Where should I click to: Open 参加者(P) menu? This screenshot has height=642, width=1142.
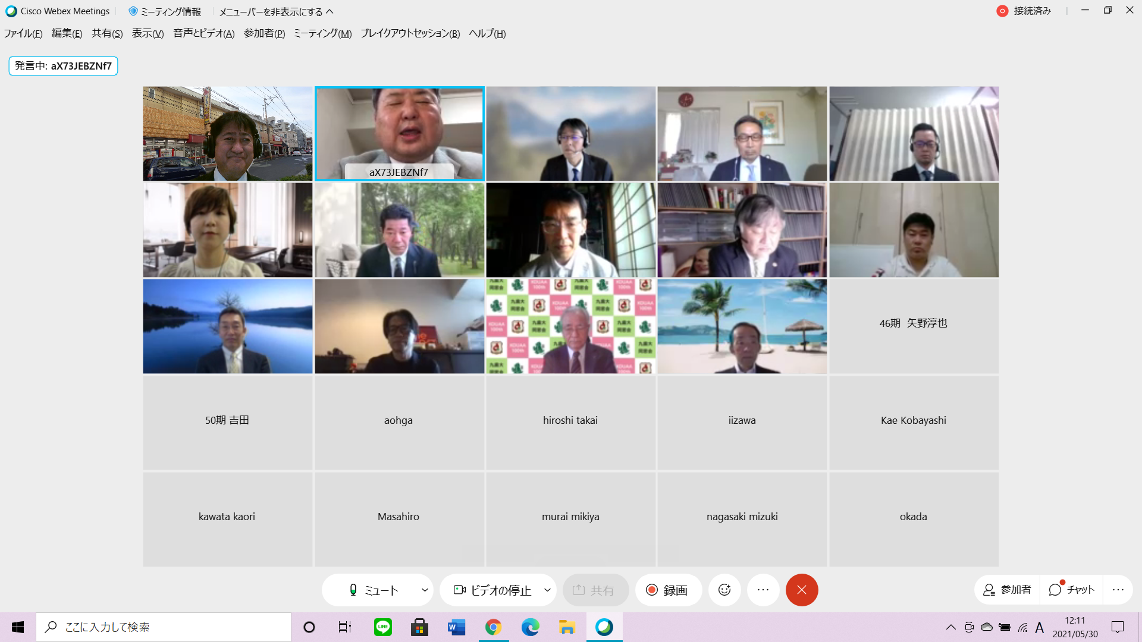click(x=264, y=33)
